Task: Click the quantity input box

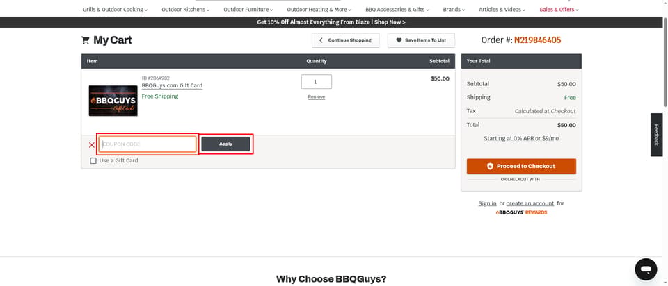Action: pos(317,82)
